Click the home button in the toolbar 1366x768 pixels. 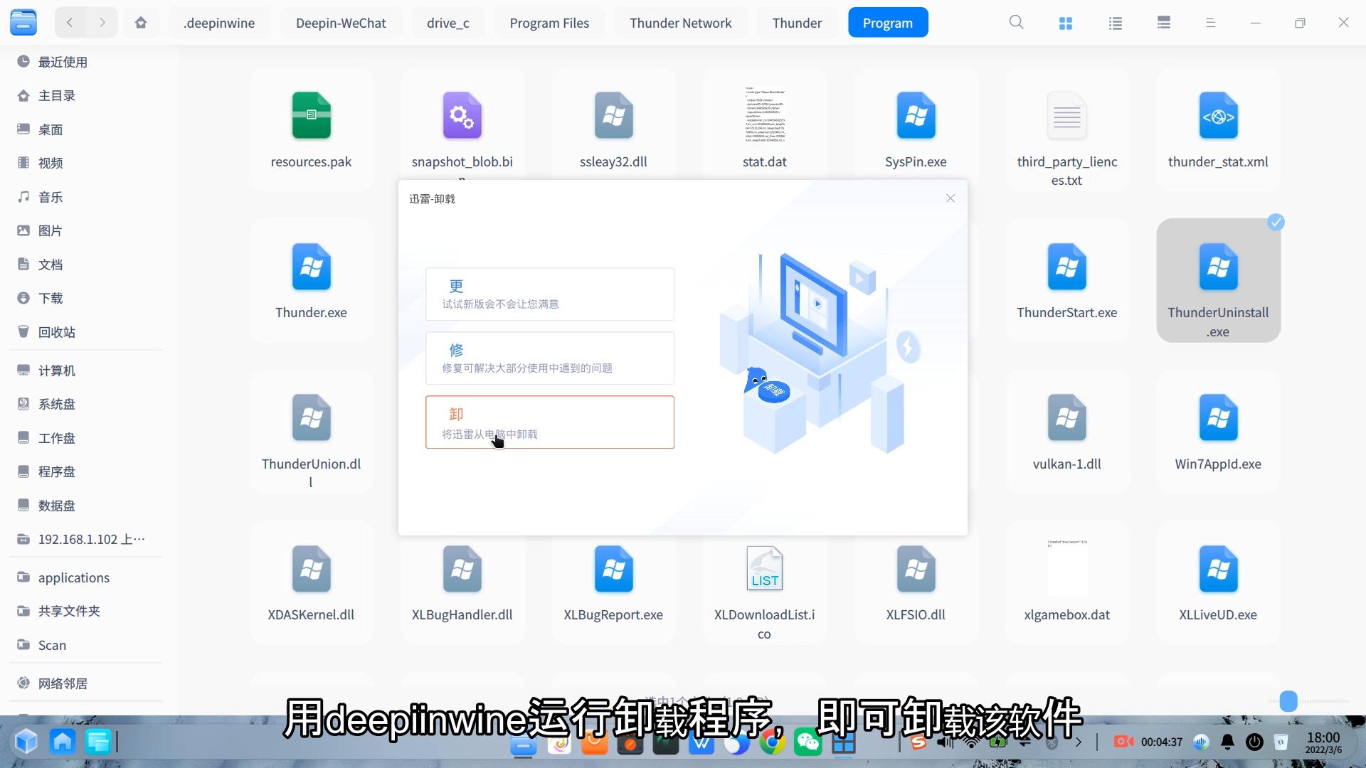tap(141, 22)
